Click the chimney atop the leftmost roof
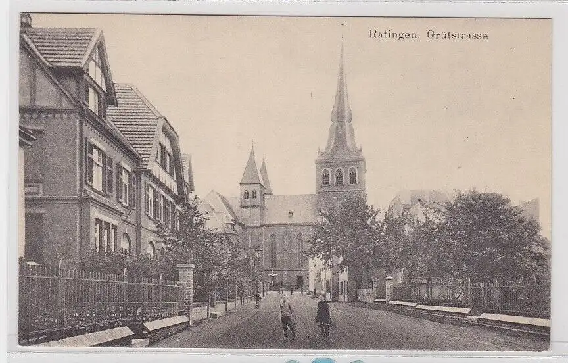The image size is (568, 363). (x=26, y=20)
